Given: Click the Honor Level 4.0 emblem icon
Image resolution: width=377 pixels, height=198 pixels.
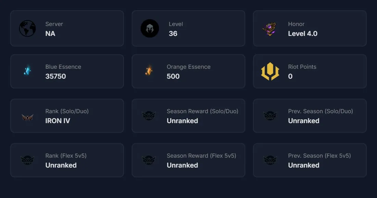Looking at the screenshot, I should pos(270,29).
